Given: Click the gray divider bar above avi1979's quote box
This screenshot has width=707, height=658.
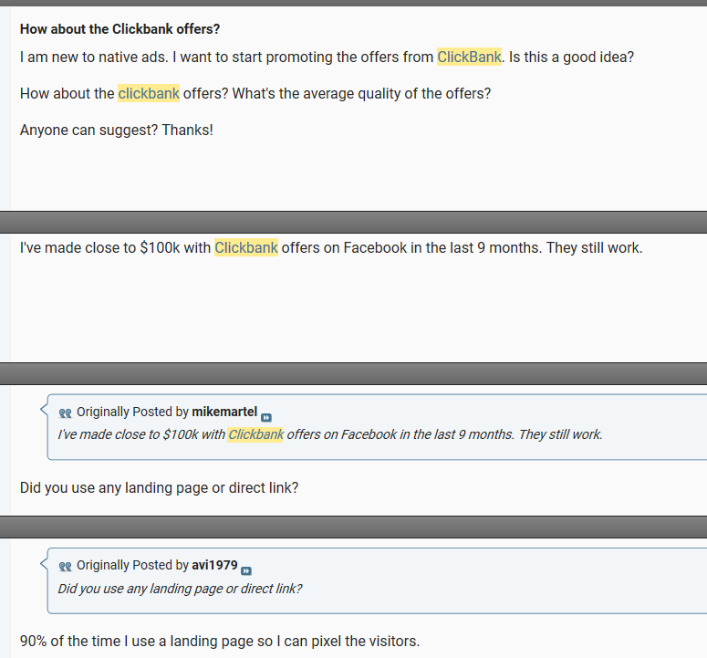Looking at the screenshot, I should 353,527.
